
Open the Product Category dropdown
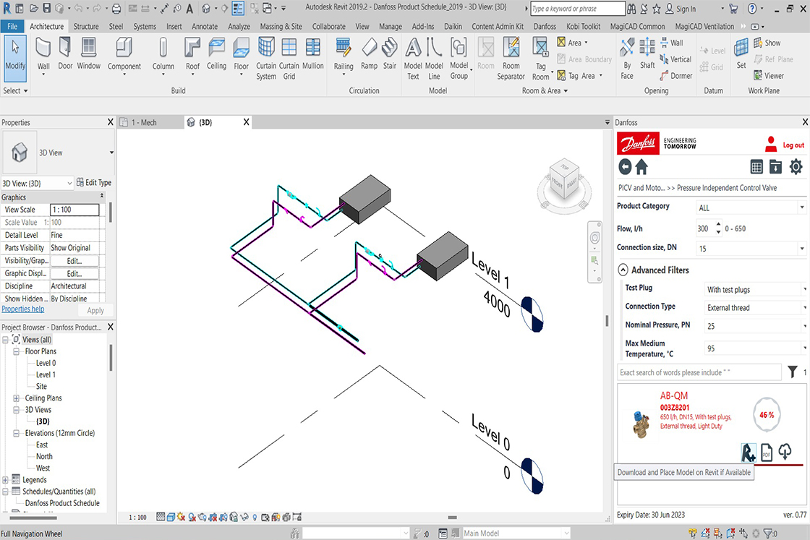pyautogui.click(x=751, y=207)
